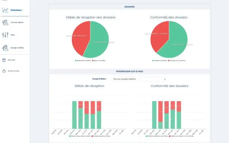229x143 pixels.
Task: Open the Statistiques chart icon in sidebar
Action: pyautogui.click(x=5, y=10)
